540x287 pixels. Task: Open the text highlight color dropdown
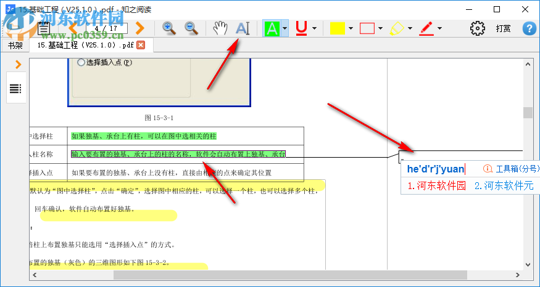pyautogui.click(x=285, y=28)
